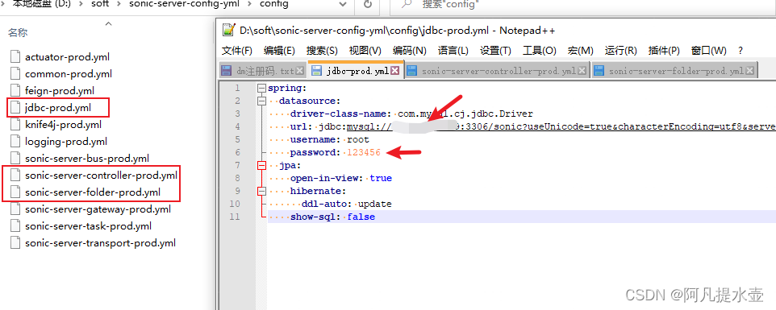The height and width of the screenshot is (310, 776).
Task: Click the driver-class-name line in editor
Action: [411, 114]
